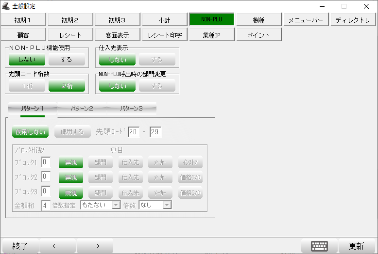Screen dimensions: 378x254
Task: Click the app icon in title bar
Action: tap(6, 6)
